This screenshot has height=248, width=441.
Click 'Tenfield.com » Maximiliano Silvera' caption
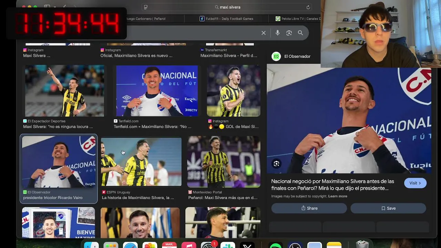click(152, 126)
